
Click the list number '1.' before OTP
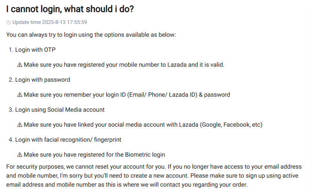[x=11, y=49]
